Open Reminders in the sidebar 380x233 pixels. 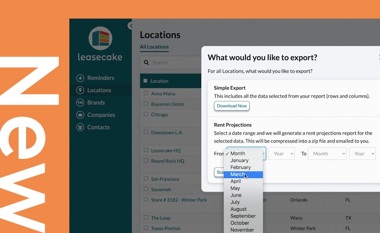coord(101,78)
